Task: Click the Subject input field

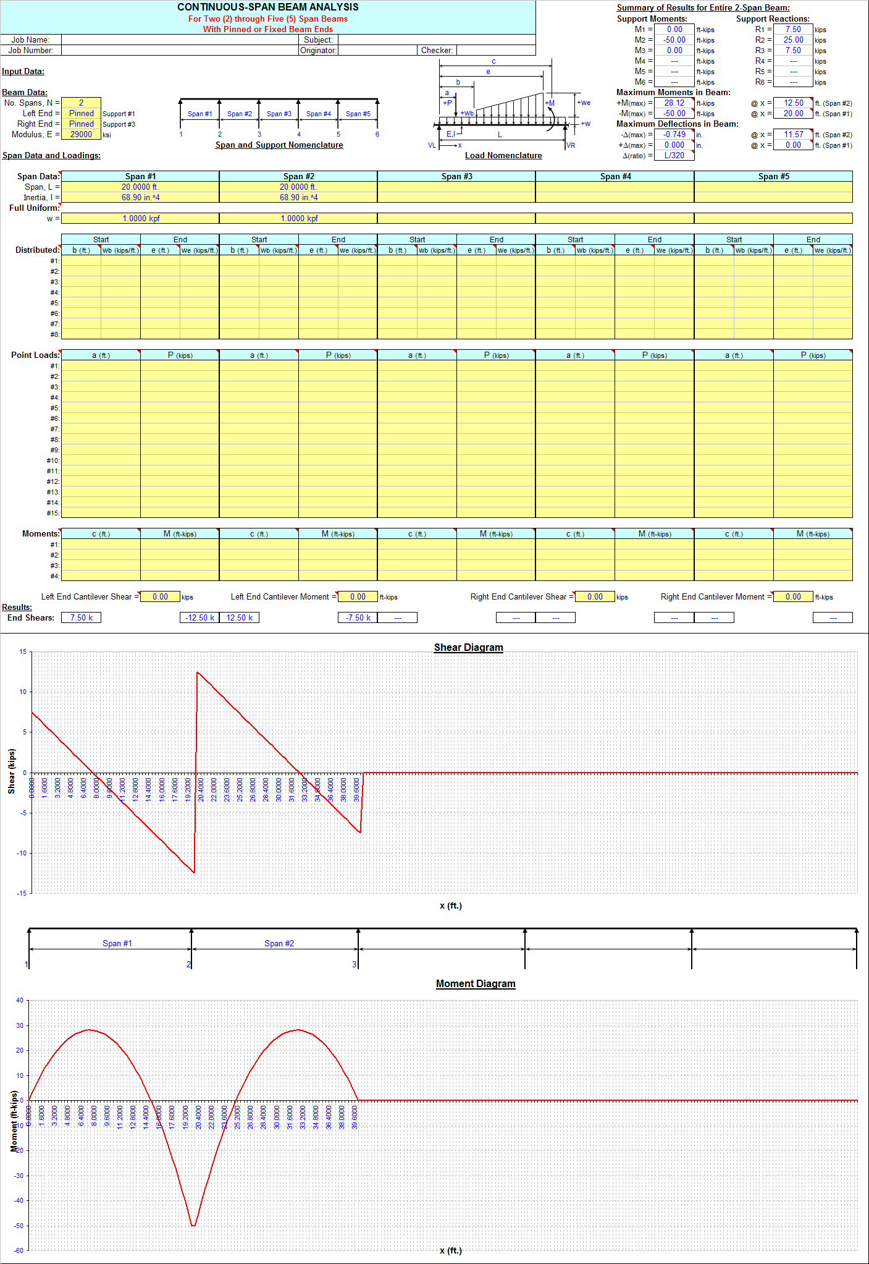Action: [x=437, y=40]
